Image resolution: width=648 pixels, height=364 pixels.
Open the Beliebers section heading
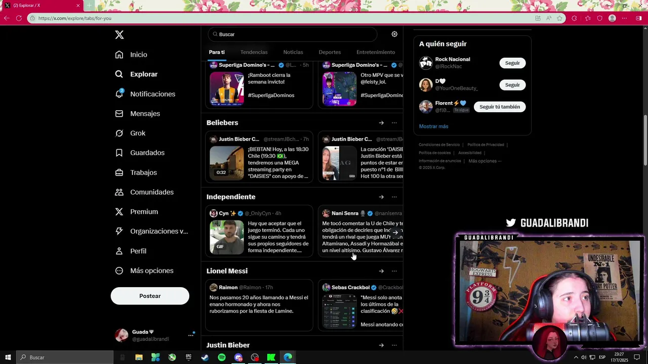[222, 123]
